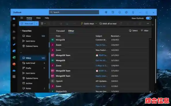This screenshot has width=171, height=106.
Task: Launch PowerPoint from the app rail
Action: (x=14, y=64)
